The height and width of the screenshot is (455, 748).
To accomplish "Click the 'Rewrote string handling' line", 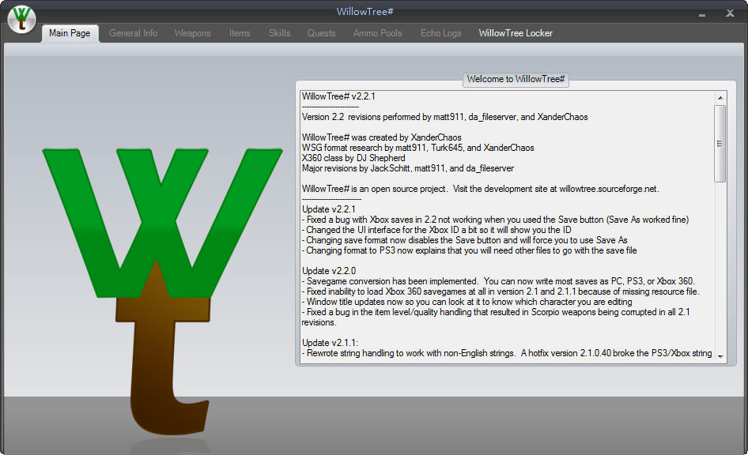I will [x=507, y=353].
